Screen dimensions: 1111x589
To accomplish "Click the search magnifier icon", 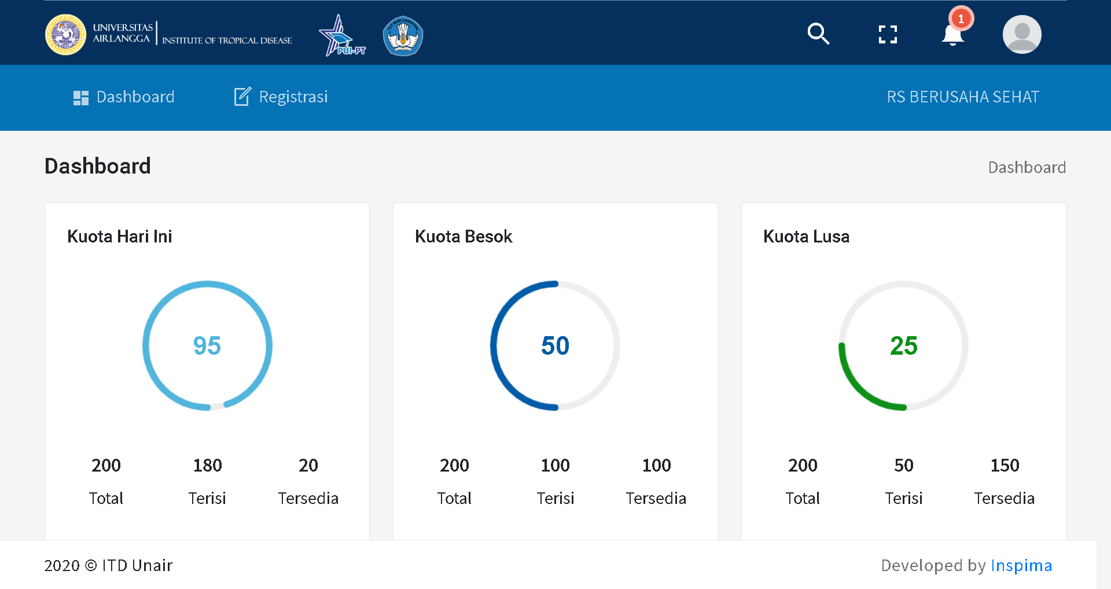I will click(818, 34).
